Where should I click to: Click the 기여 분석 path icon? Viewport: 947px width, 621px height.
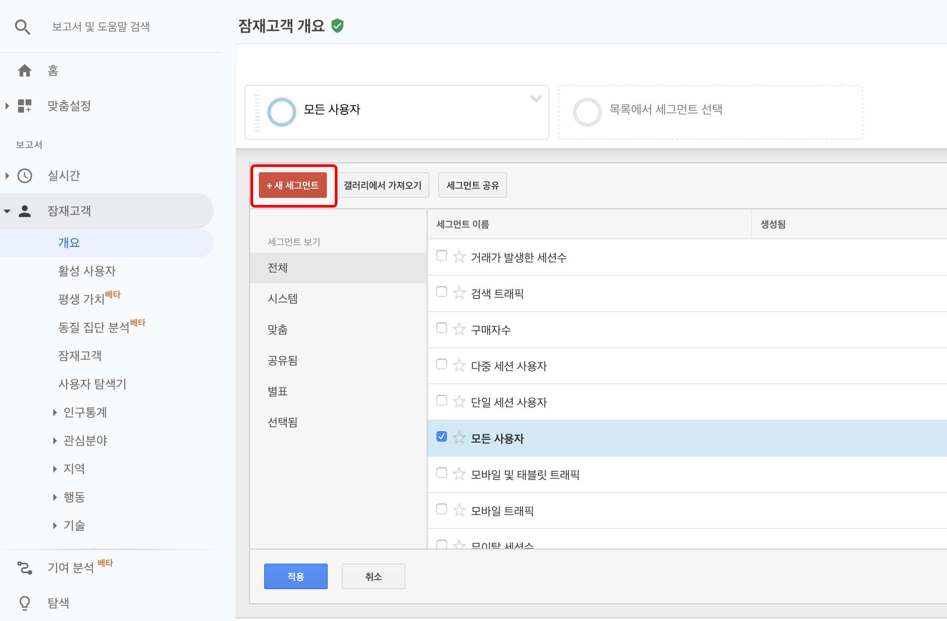coord(25,568)
